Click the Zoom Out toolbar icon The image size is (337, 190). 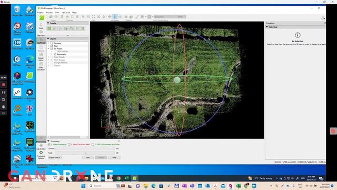tap(88, 17)
